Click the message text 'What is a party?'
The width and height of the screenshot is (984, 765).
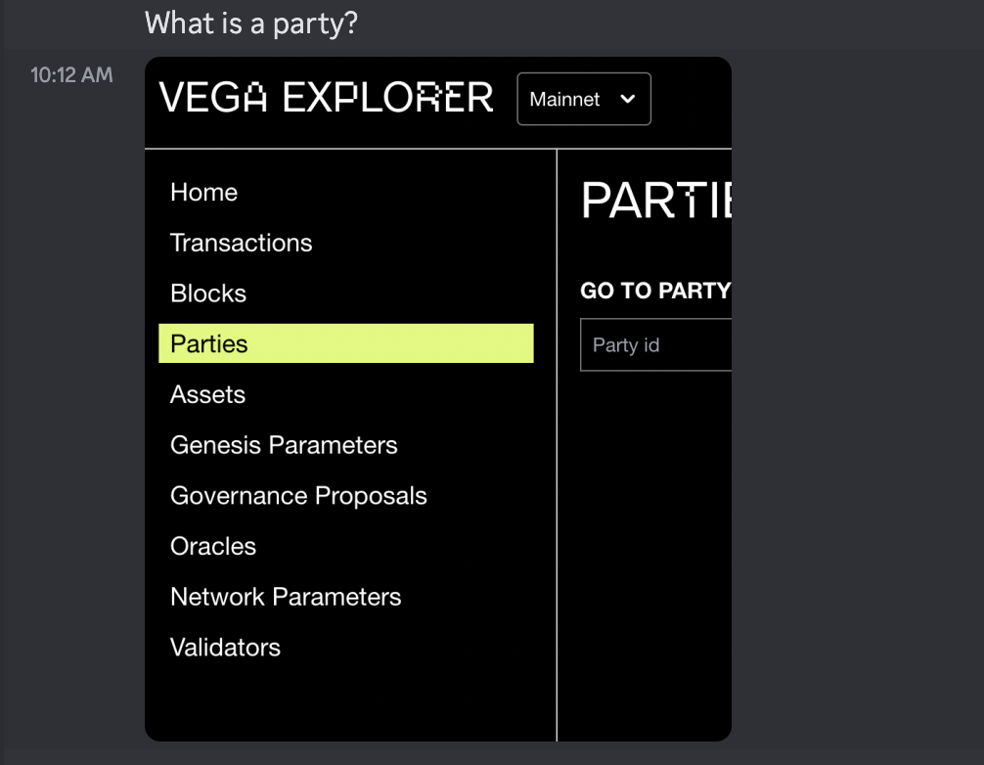pyautogui.click(x=250, y=22)
